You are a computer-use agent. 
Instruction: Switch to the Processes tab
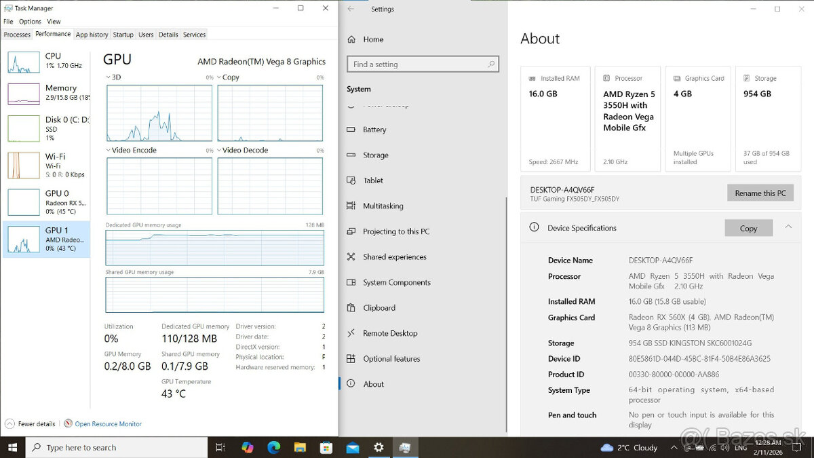[x=17, y=35]
